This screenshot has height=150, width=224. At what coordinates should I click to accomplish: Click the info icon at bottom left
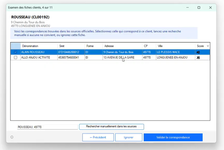tap(12, 137)
